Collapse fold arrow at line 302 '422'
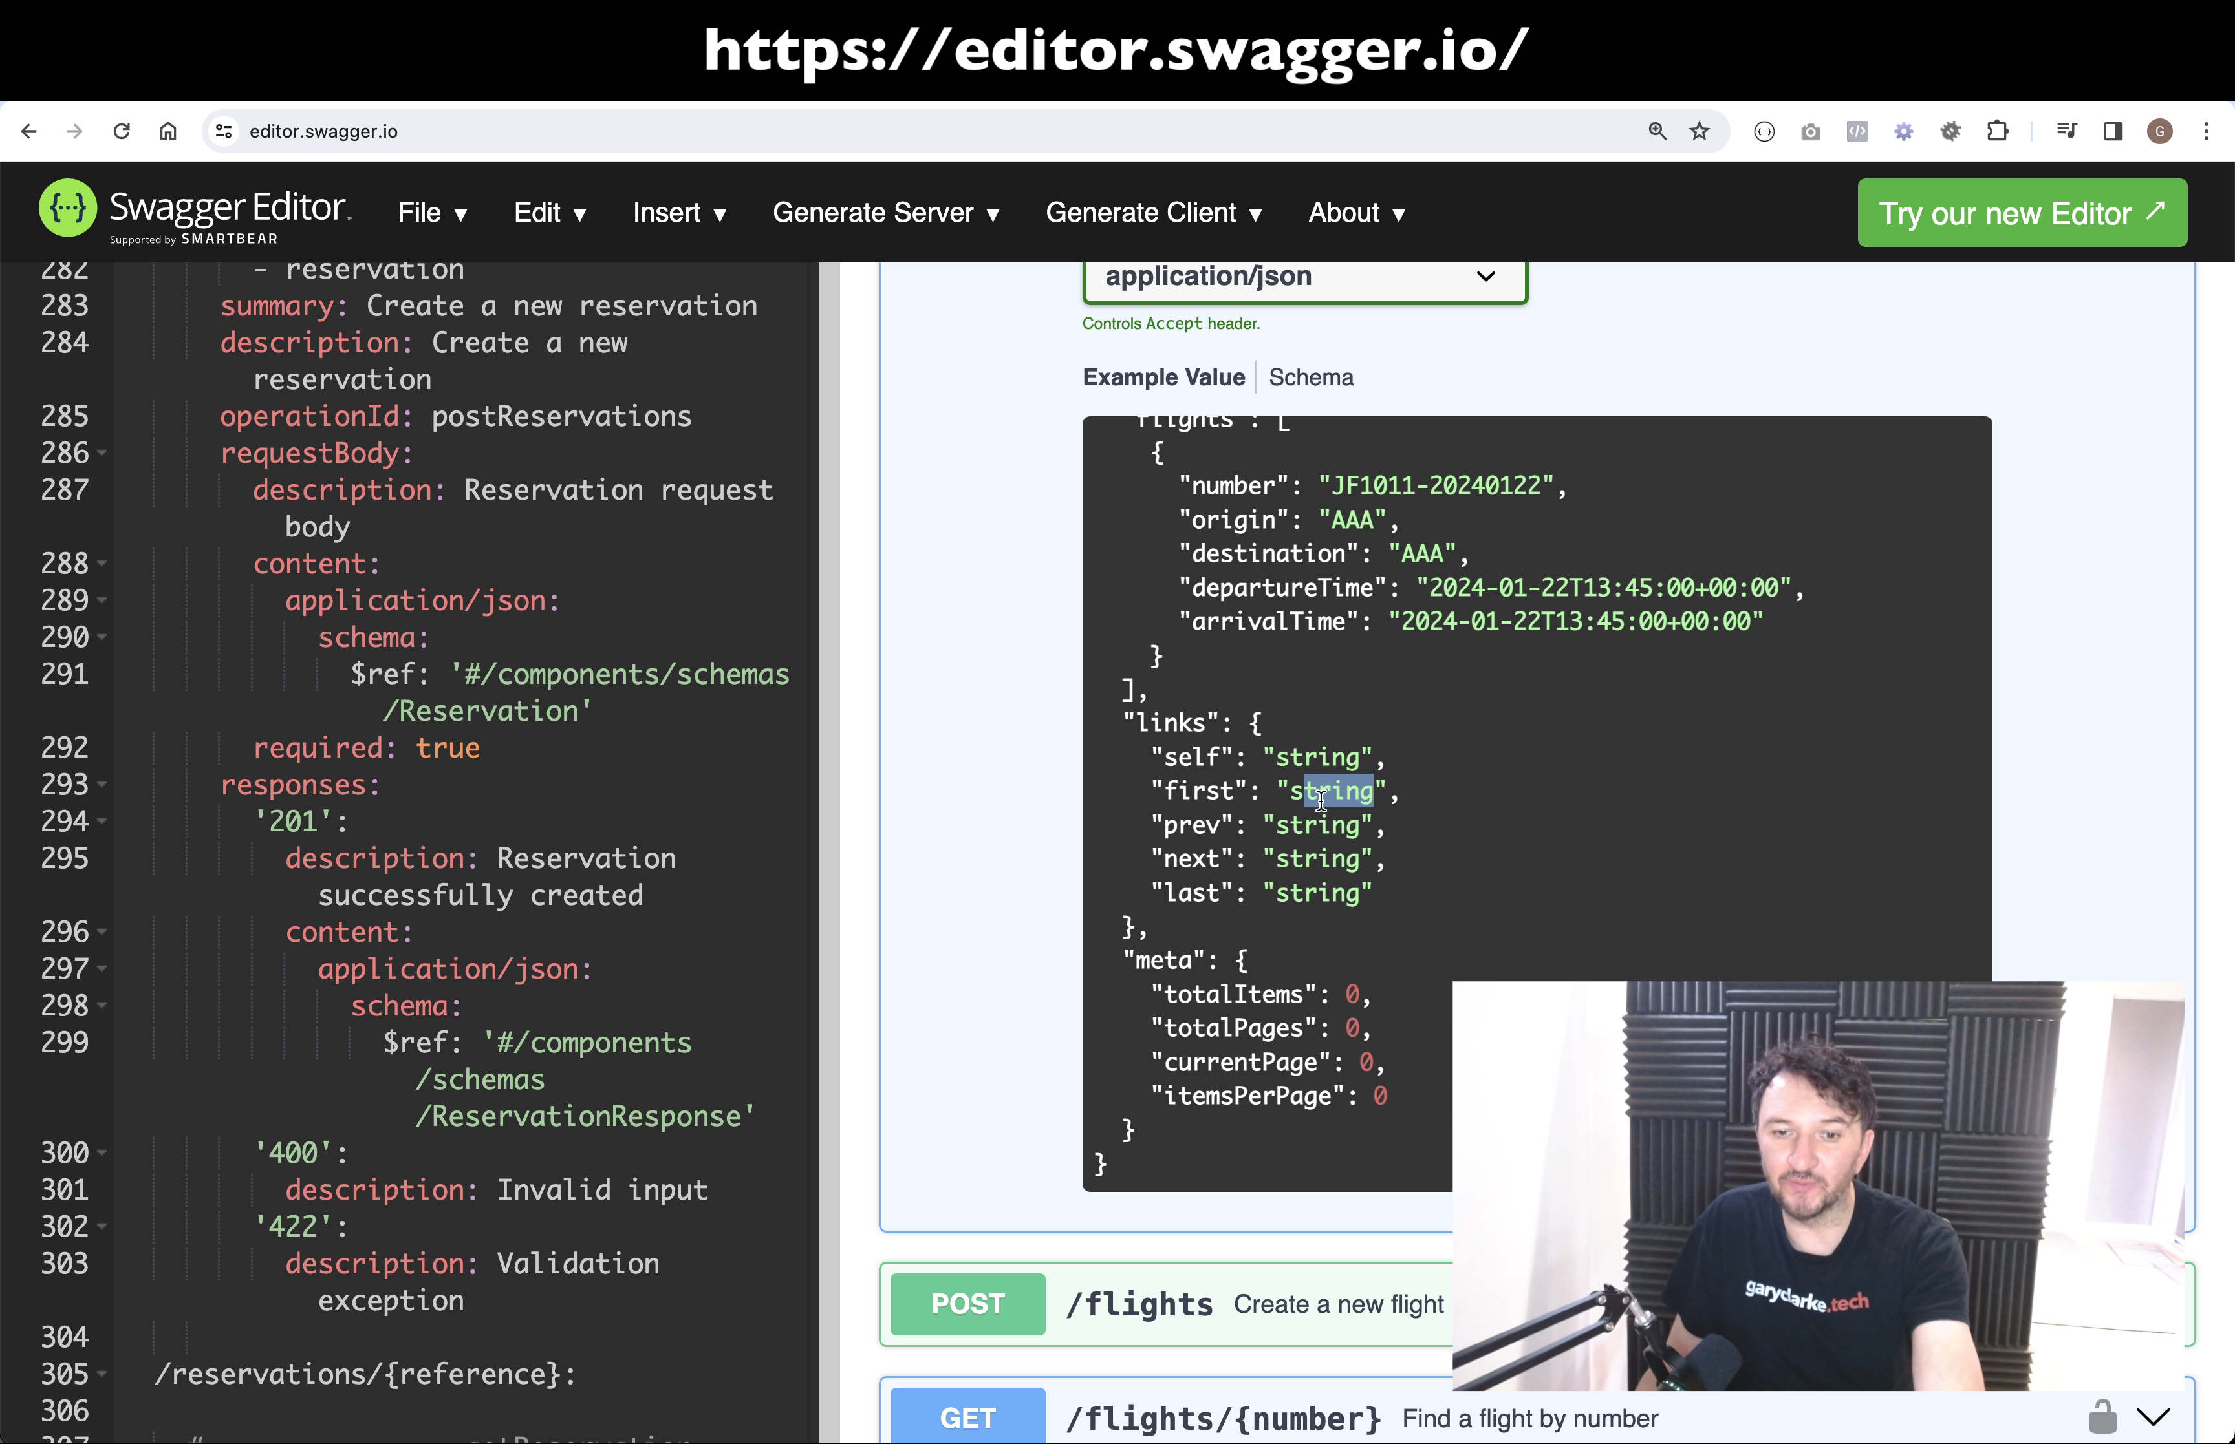Image resolution: width=2235 pixels, height=1444 pixels. (x=102, y=1226)
